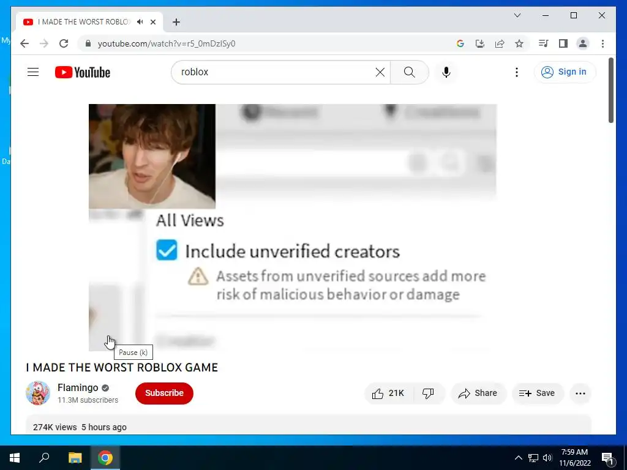This screenshot has height=470, width=627.
Task: Reload the YouTube page
Action: click(x=64, y=43)
